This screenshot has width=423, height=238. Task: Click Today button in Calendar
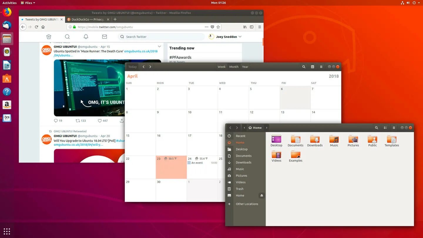(132, 67)
